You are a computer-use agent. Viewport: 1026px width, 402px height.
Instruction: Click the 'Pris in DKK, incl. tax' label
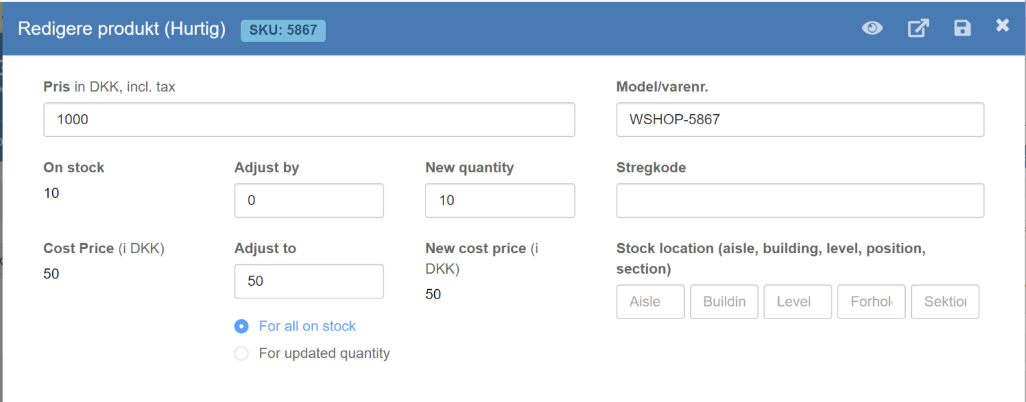click(x=110, y=87)
